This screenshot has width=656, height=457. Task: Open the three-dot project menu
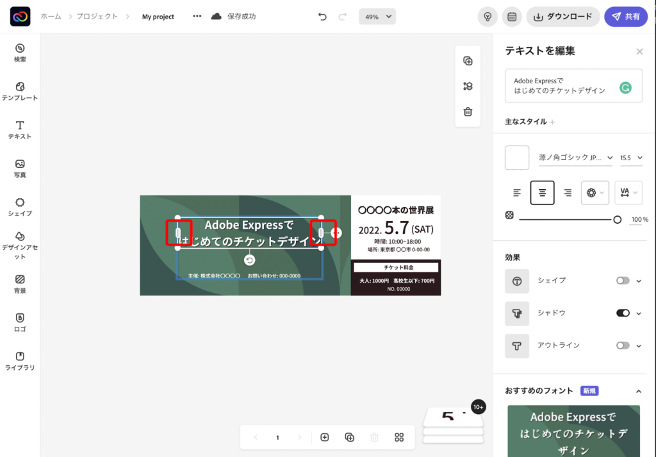click(197, 17)
